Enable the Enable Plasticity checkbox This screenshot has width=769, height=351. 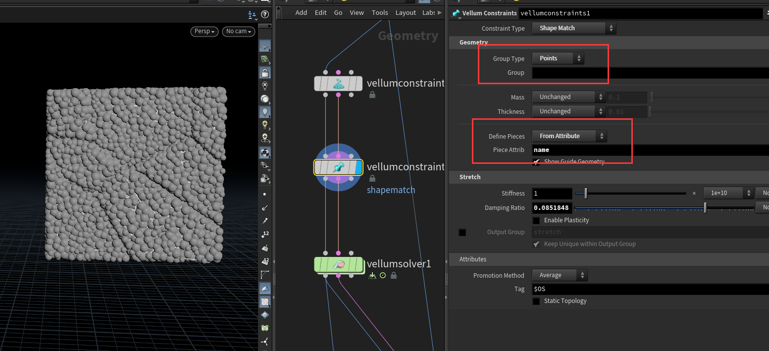click(536, 220)
